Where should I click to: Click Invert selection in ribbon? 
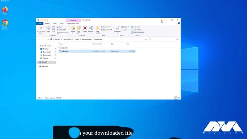click(137, 32)
